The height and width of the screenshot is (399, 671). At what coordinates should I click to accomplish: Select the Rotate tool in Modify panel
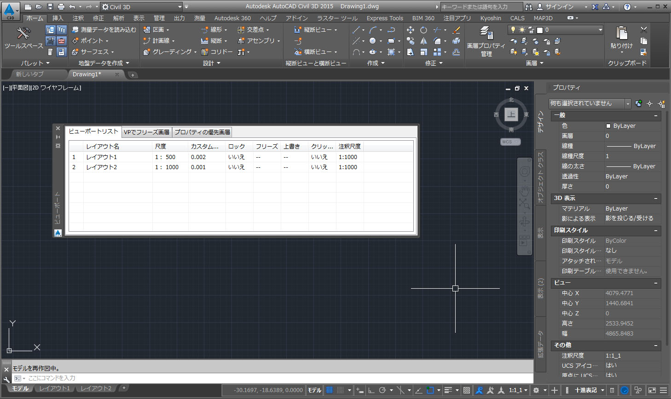[x=423, y=30]
